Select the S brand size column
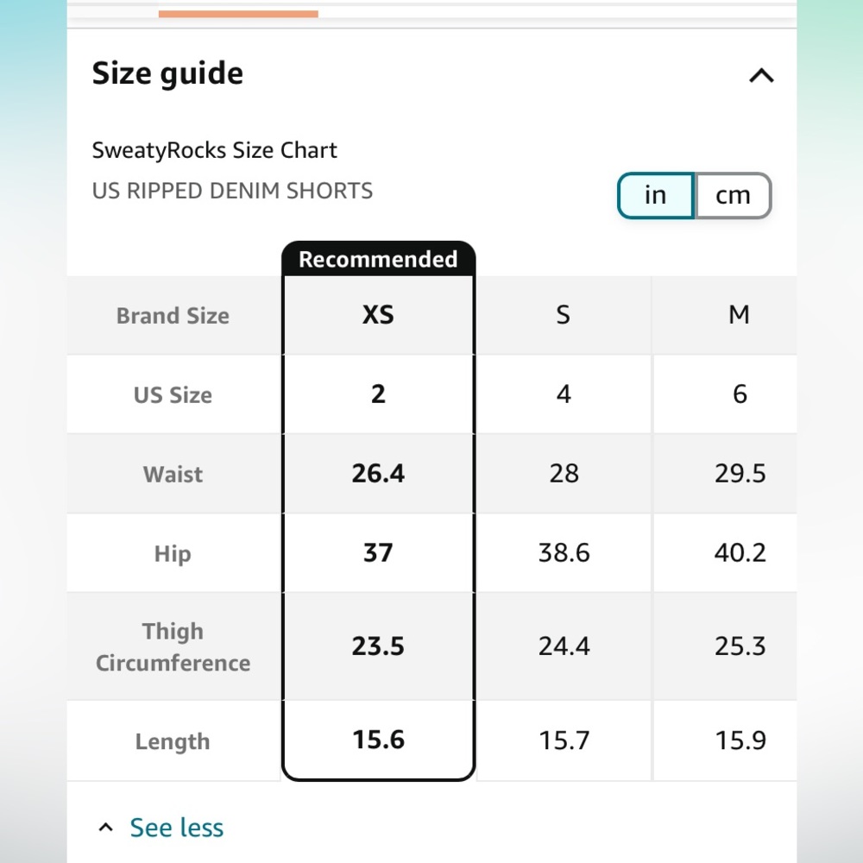The image size is (863, 863). (x=563, y=315)
